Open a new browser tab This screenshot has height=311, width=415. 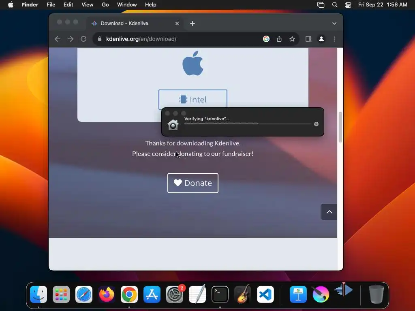tap(193, 23)
